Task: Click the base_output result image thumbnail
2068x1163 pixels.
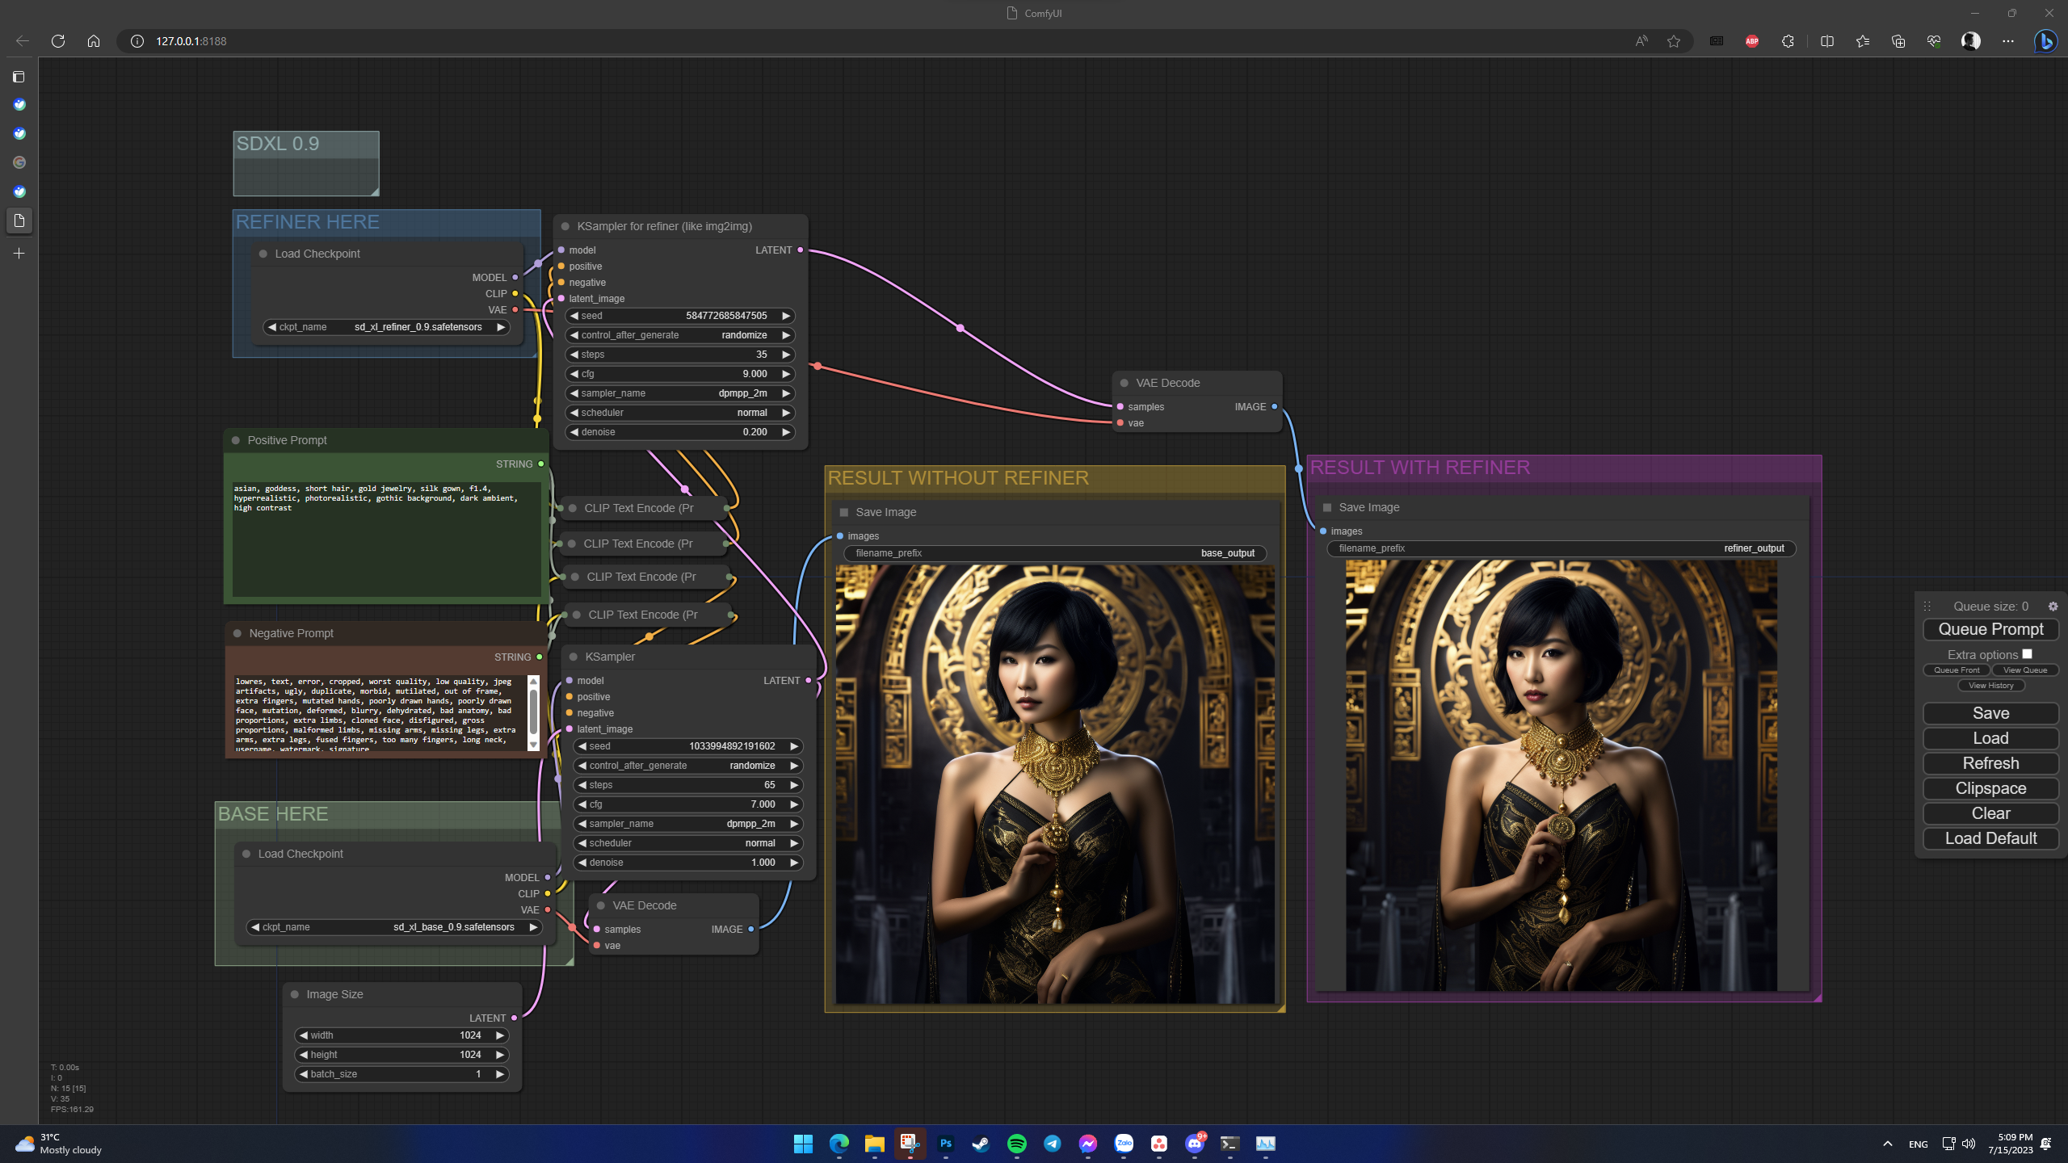Action: [x=1055, y=784]
